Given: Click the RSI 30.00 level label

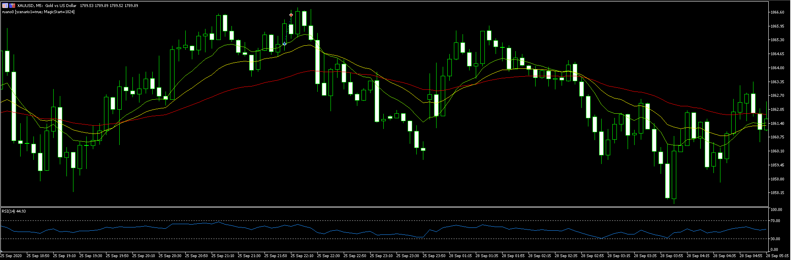Looking at the screenshot, I should (775, 239).
